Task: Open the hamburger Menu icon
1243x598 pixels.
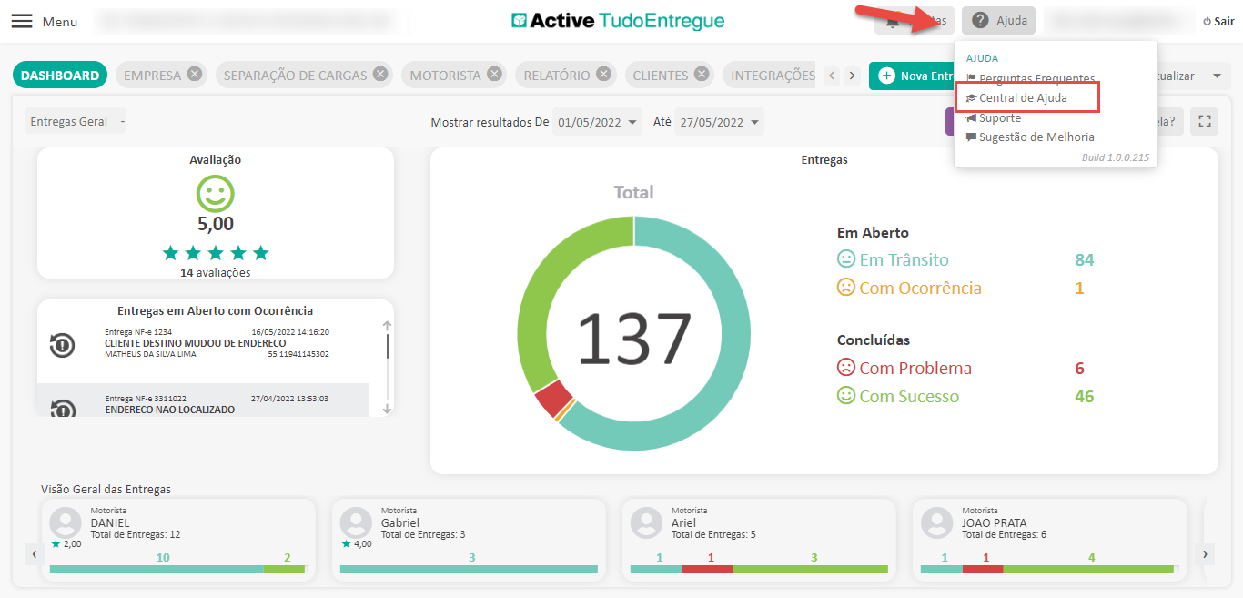Action: pos(22,21)
